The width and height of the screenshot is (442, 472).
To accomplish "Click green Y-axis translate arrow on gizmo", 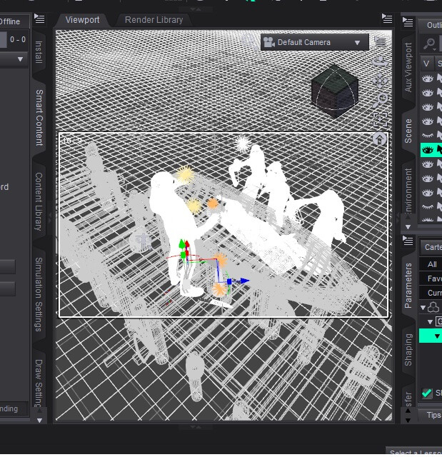I will pos(182,243).
